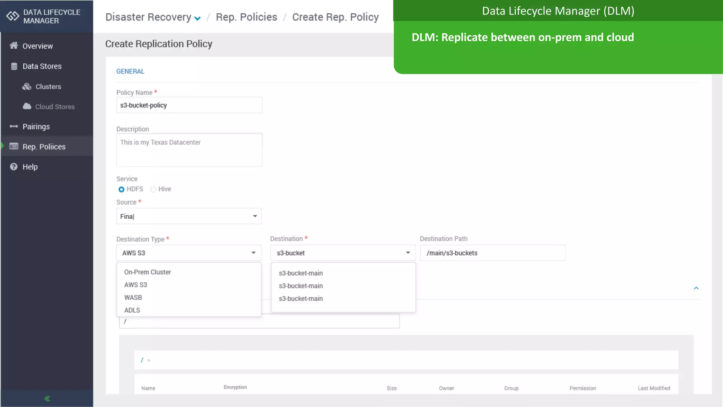This screenshot has width=723, height=407.
Task: Click the Cloud Stores cloud icon
Action: coord(27,106)
